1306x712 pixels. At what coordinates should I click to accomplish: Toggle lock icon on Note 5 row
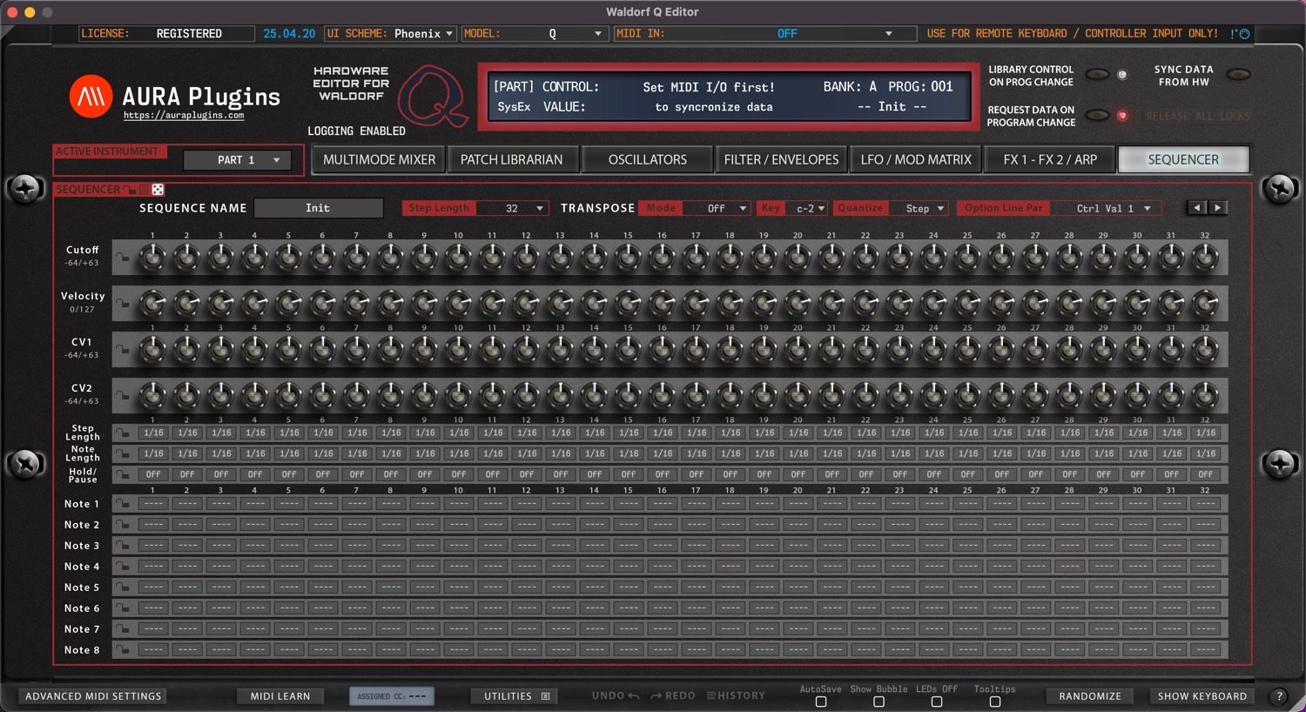point(123,587)
